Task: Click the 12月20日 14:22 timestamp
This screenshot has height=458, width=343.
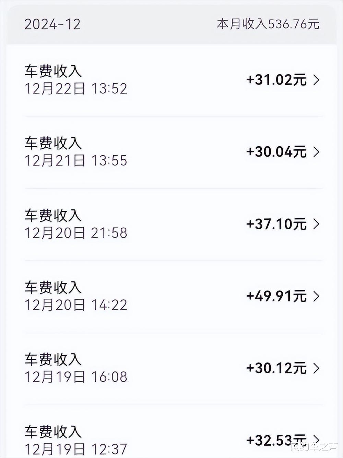Action: pos(75,305)
